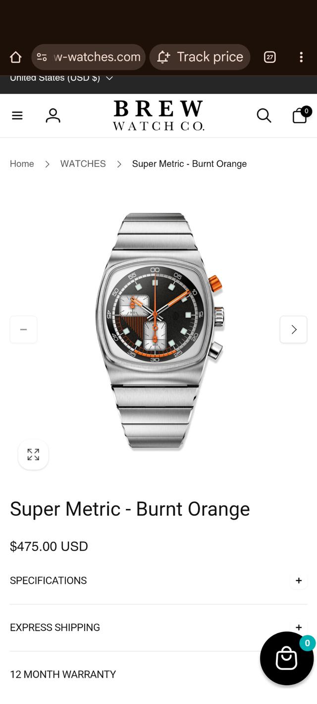Open United States (USD $) currency dropdown

coord(61,78)
